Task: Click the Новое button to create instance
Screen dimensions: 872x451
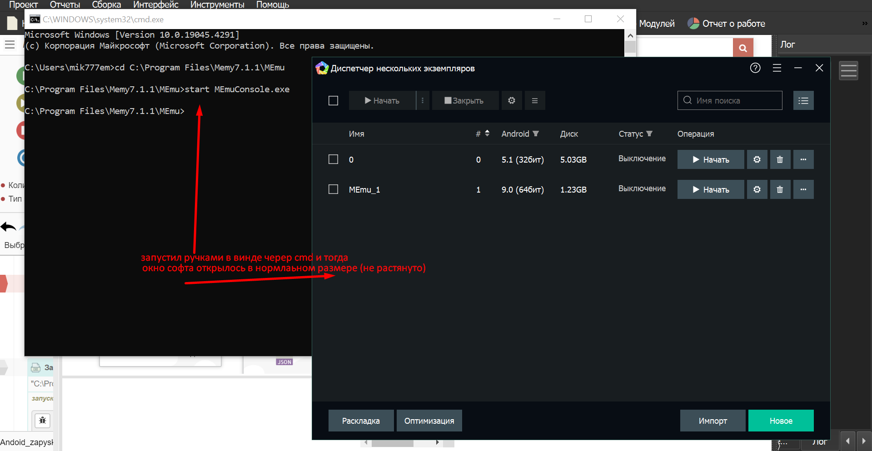Action: pyautogui.click(x=780, y=421)
